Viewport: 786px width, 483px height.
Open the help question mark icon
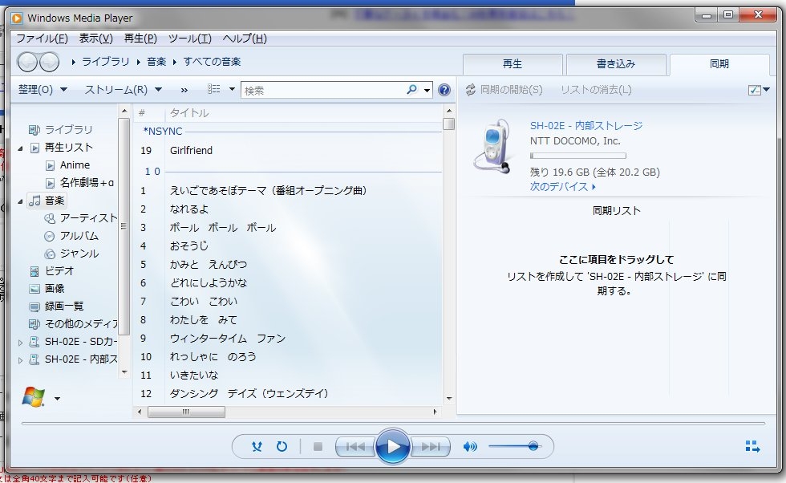444,90
